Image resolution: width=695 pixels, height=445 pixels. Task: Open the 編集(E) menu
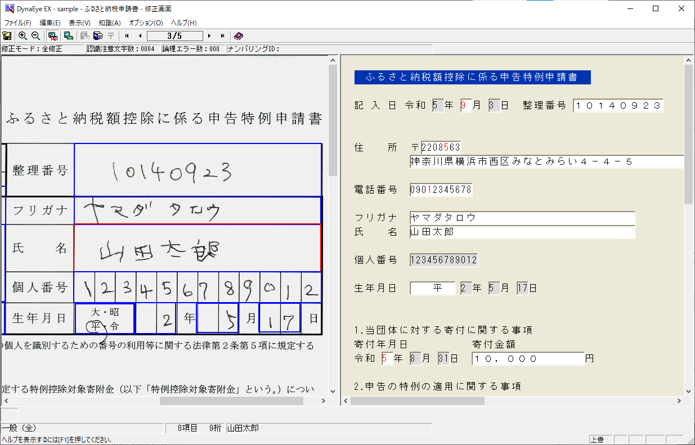pyautogui.click(x=50, y=23)
